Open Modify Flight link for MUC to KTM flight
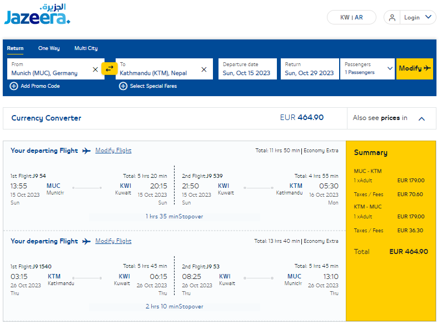Image resolution: width=442 pixels, height=324 pixels. click(x=113, y=151)
